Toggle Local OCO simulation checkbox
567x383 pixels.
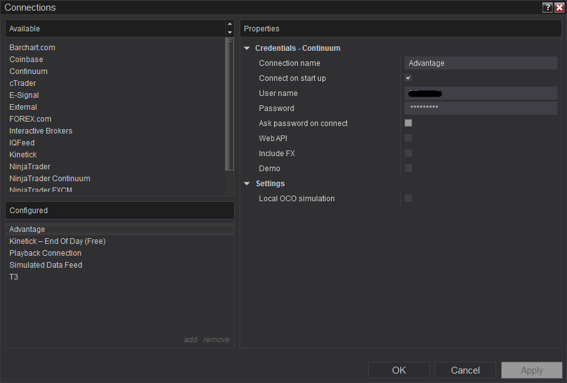[x=408, y=199]
